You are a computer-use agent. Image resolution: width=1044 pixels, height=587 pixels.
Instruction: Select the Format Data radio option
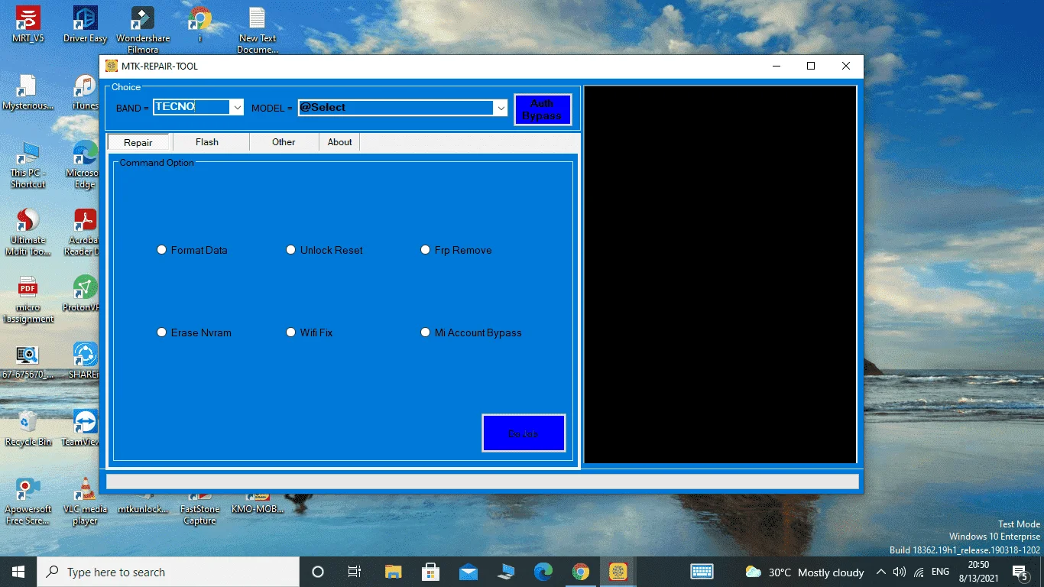(192, 250)
